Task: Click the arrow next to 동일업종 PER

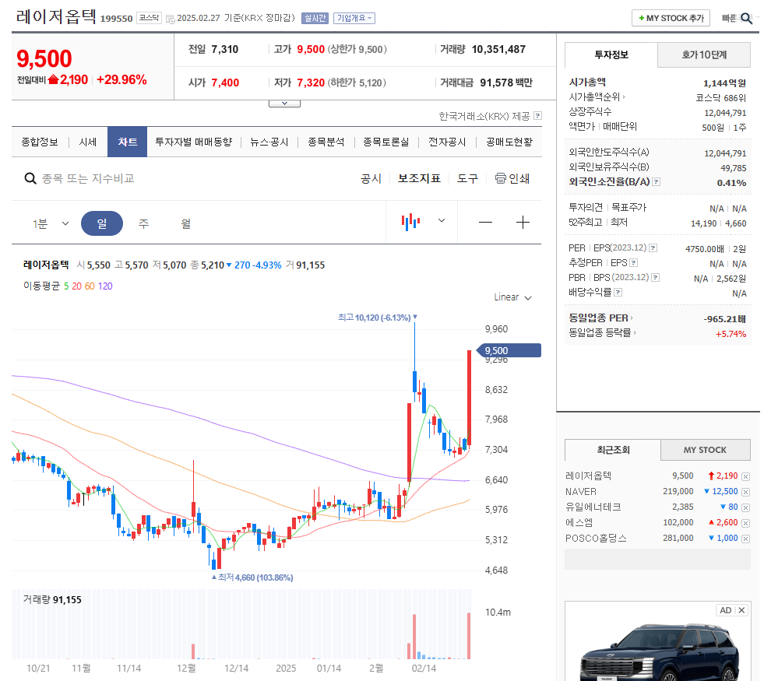Action: click(x=632, y=318)
